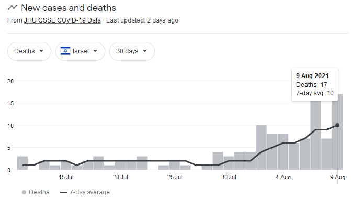
Task: Toggle the Deaths legend entry
Action: 36,192
